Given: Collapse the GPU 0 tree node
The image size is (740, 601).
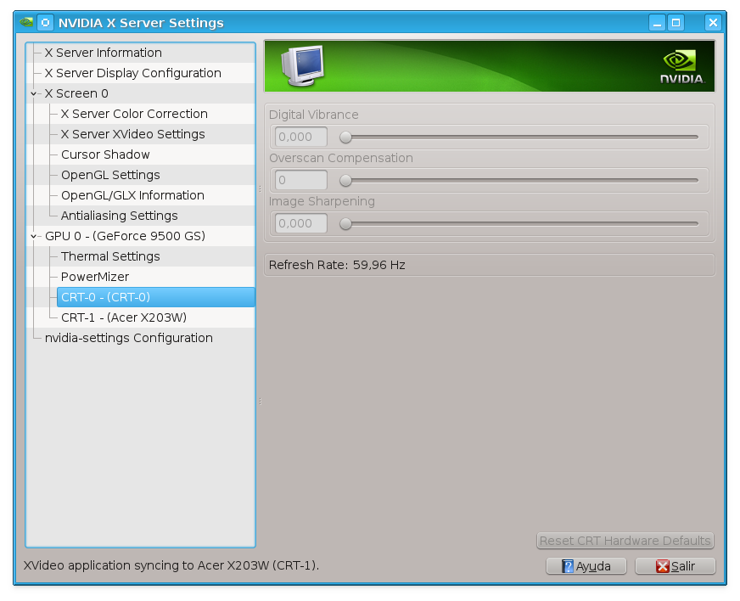Looking at the screenshot, I should (33, 237).
